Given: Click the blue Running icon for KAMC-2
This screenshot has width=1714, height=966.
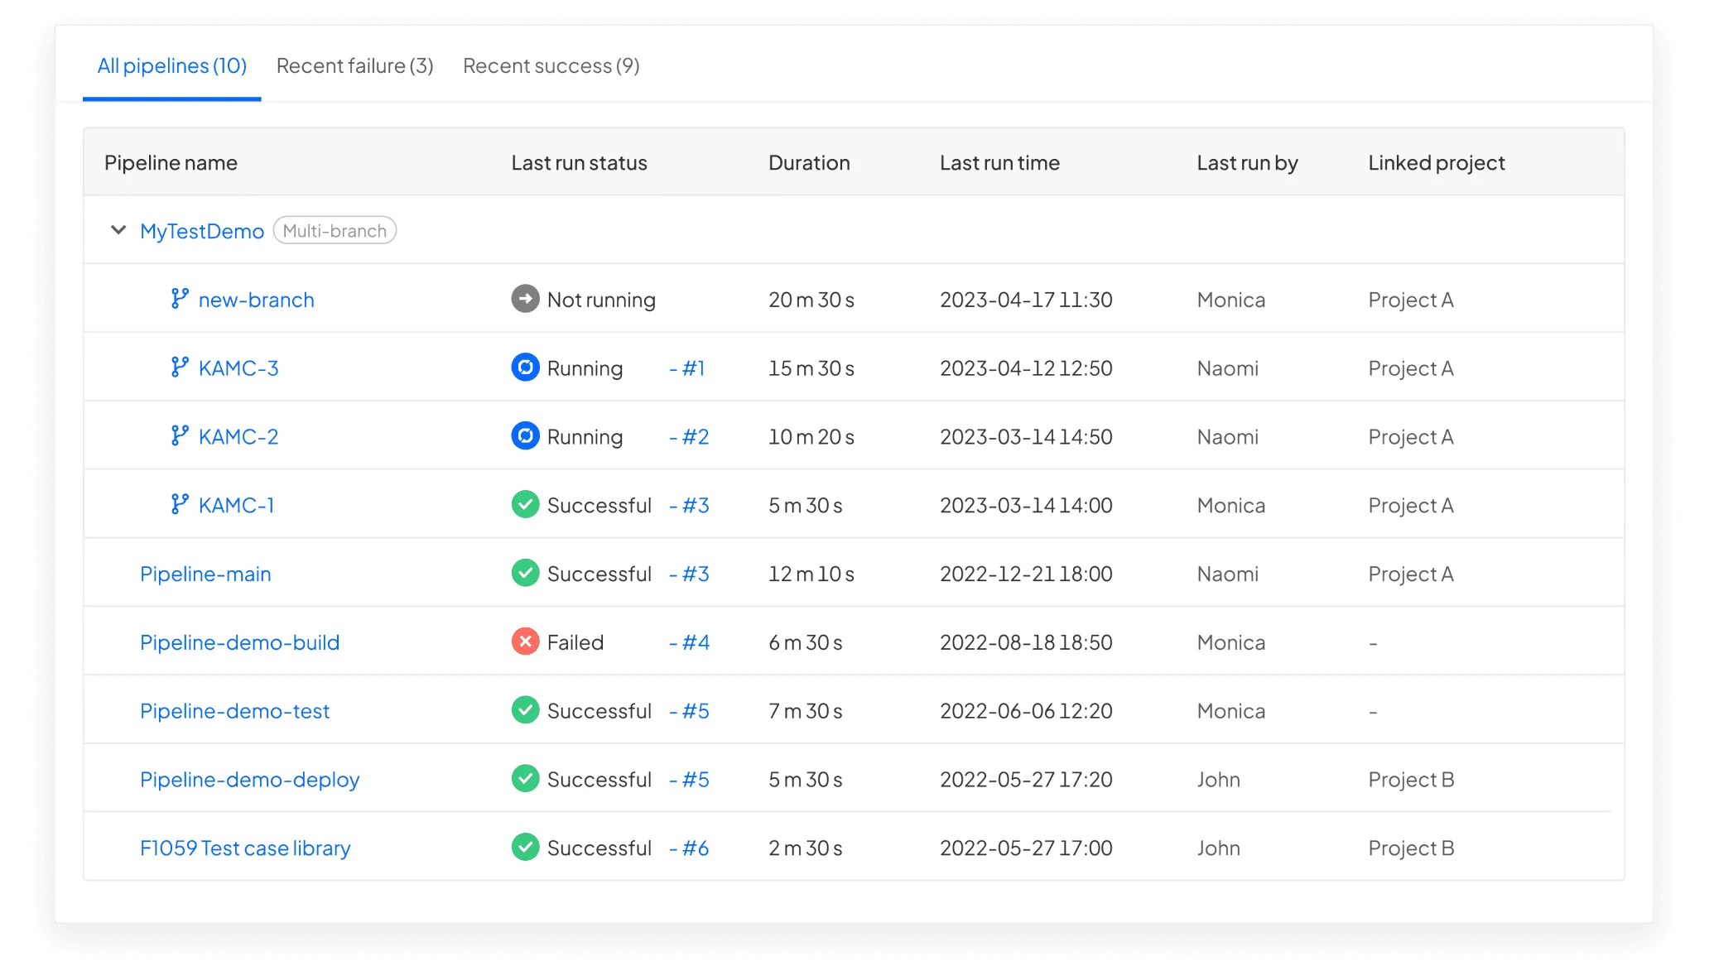Looking at the screenshot, I should (x=525, y=436).
